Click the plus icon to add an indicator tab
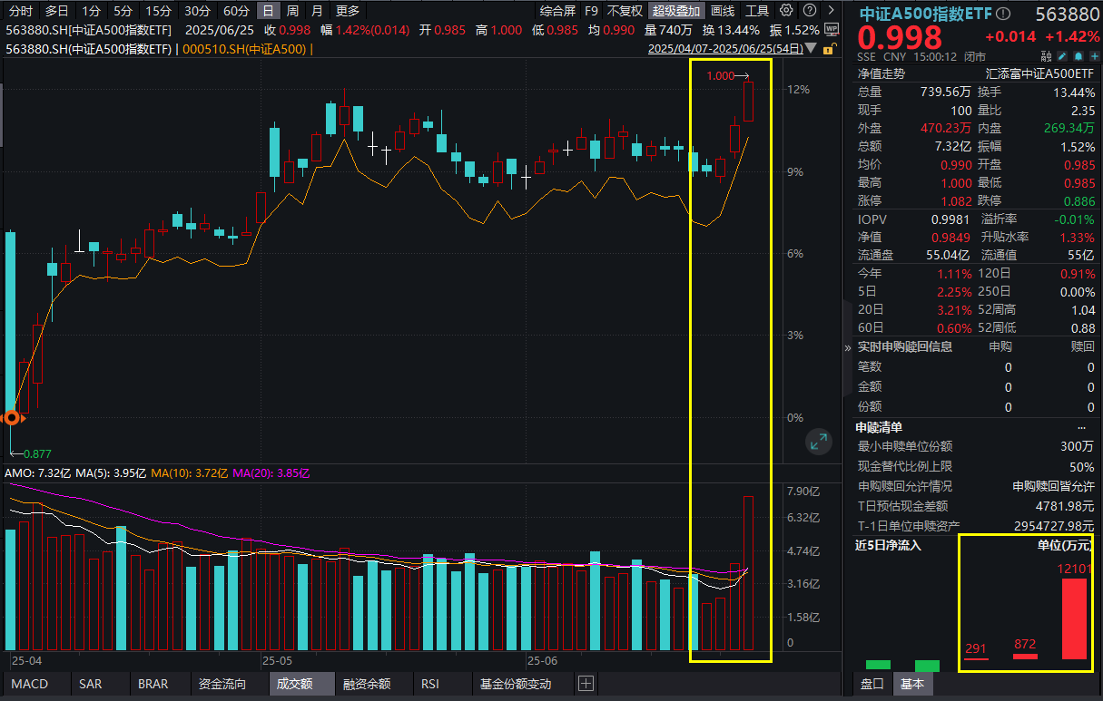The width and height of the screenshot is (1103, 701). [x=586, y=684]
